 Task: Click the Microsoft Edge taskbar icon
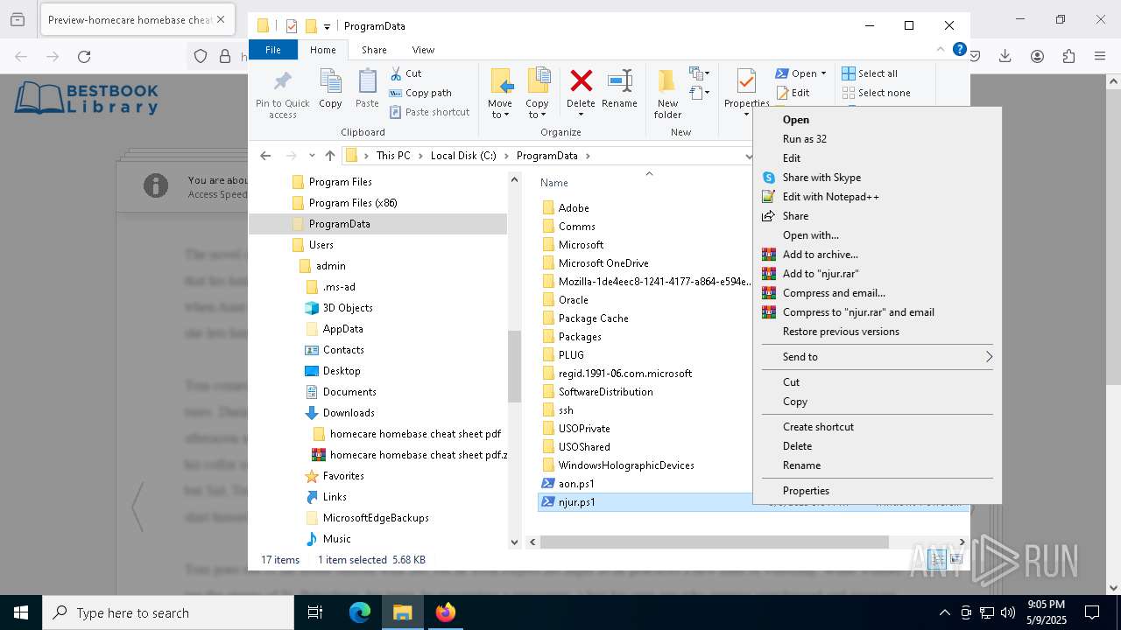(x=360, y=612)
